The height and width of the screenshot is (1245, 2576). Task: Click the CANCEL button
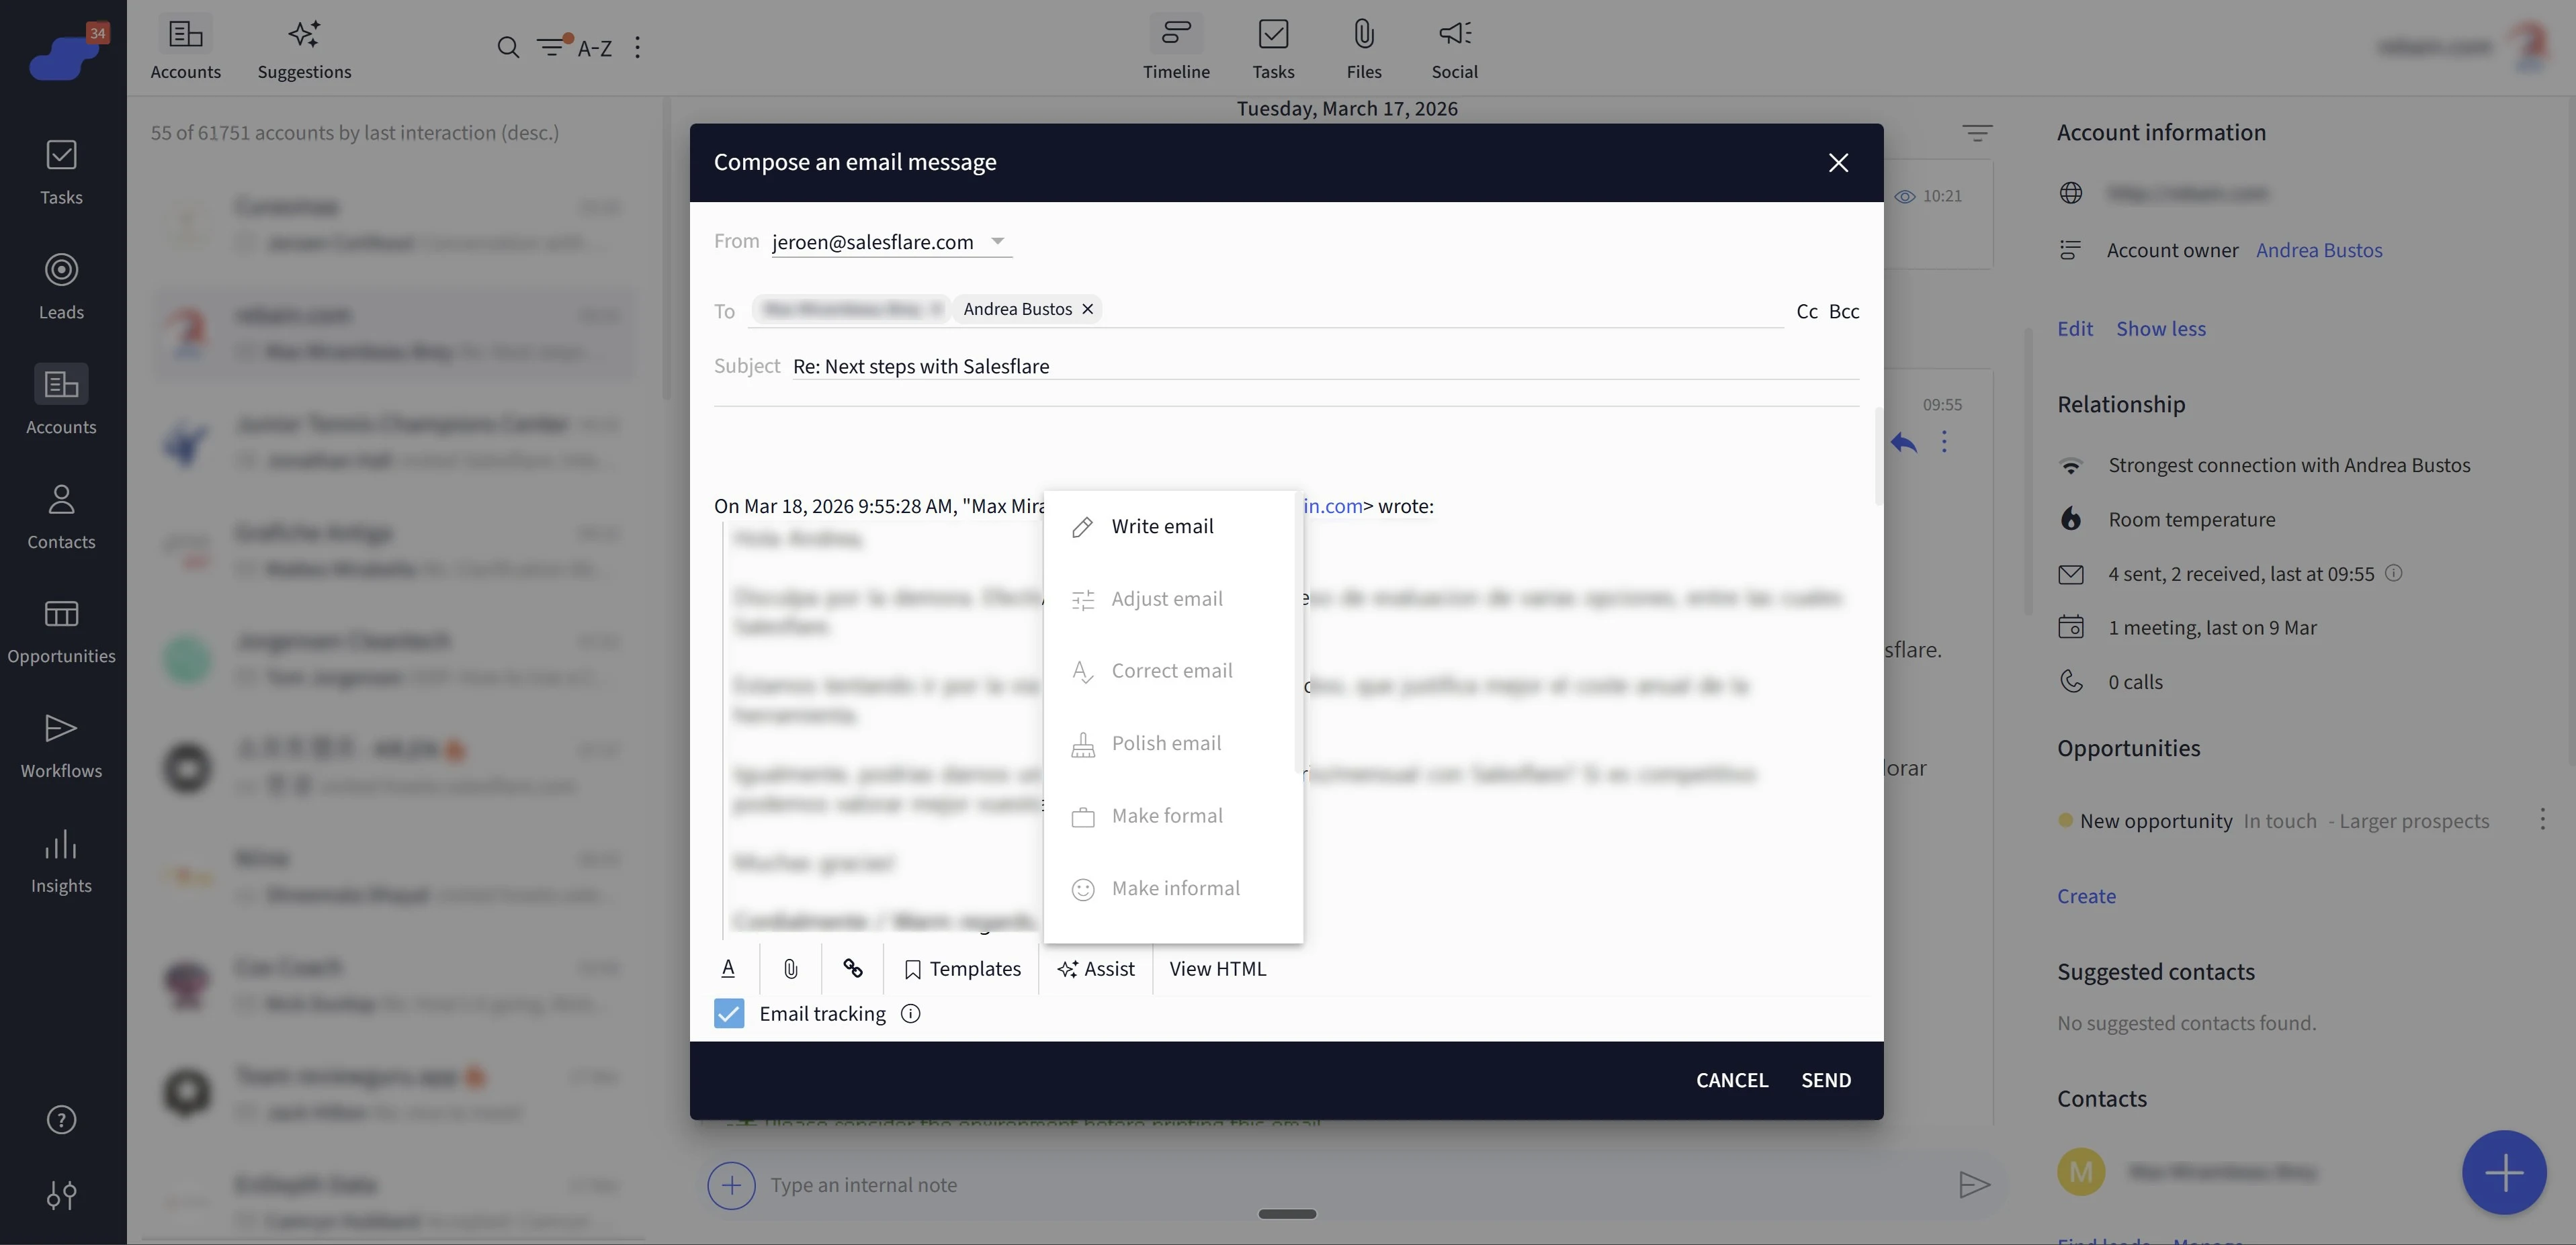click(x=1732, y=1080)
